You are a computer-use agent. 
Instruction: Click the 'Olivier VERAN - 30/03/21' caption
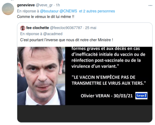[107, 96]
